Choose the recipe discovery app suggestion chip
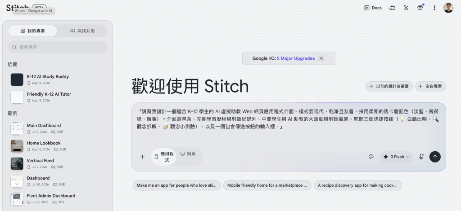The image size is (461, 211). tap(357, 185)
